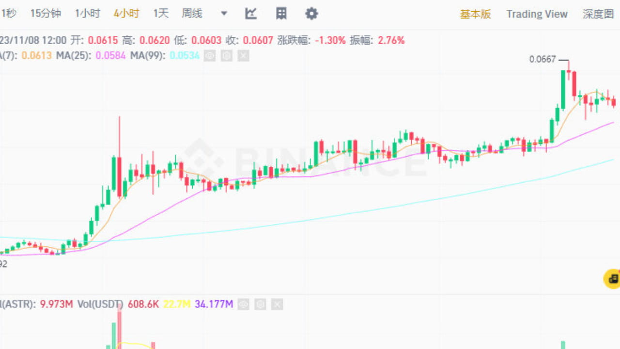
Task: Hide the volume indicator with its eye icon
Action: [243, 304]
